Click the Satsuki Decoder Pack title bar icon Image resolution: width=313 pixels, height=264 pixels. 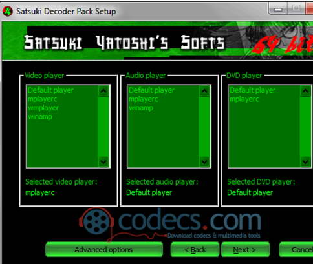pos(8,12)
